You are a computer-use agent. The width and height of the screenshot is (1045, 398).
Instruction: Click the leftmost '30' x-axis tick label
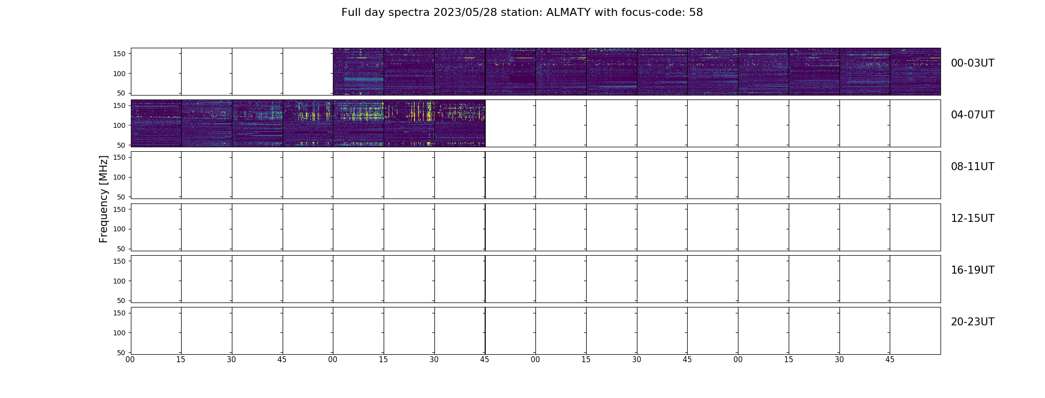[x=231, y=360]
